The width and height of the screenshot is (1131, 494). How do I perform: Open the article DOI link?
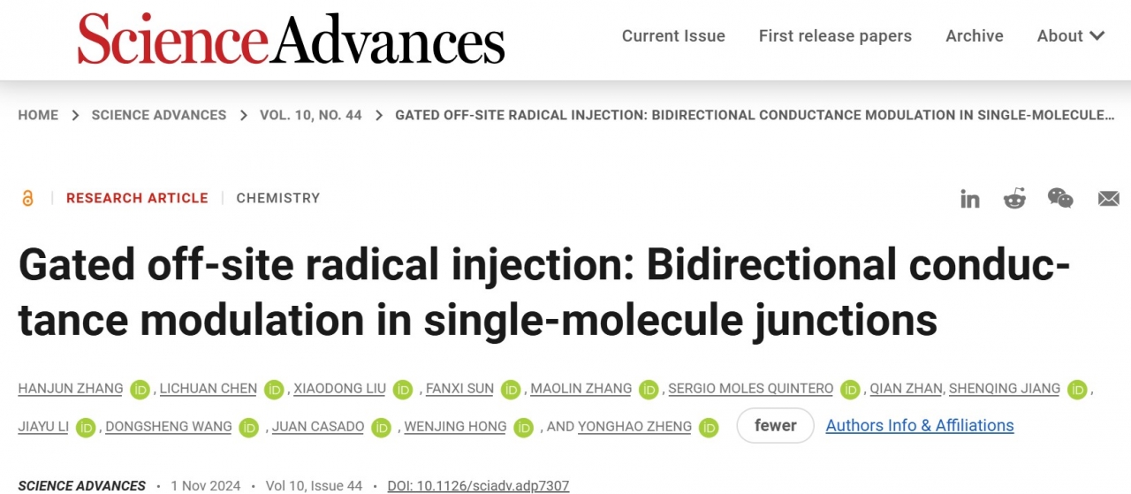(x=478, y=486)
